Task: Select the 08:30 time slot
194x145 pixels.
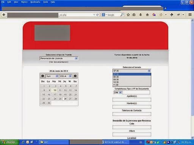Action: pyautogui.click(x=132, y=77)
